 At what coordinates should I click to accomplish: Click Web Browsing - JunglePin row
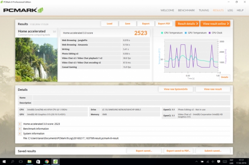(105, 40)
